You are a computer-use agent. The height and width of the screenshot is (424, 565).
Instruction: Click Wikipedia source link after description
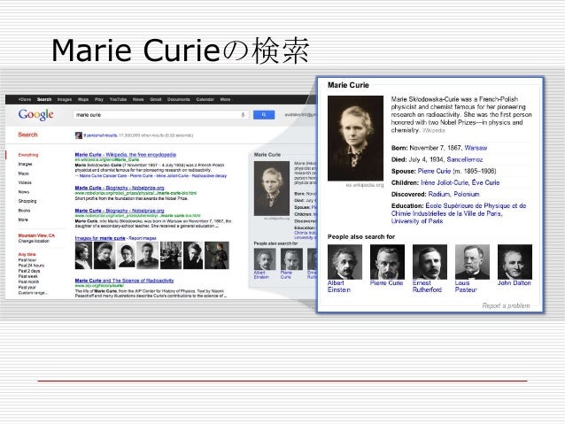434,130
